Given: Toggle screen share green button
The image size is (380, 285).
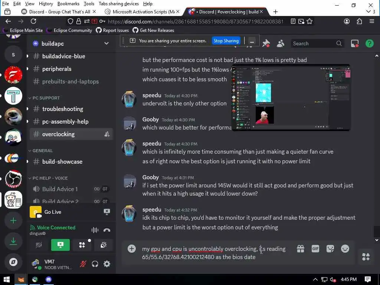Looking at the screenshot, I should coord(60,245).
